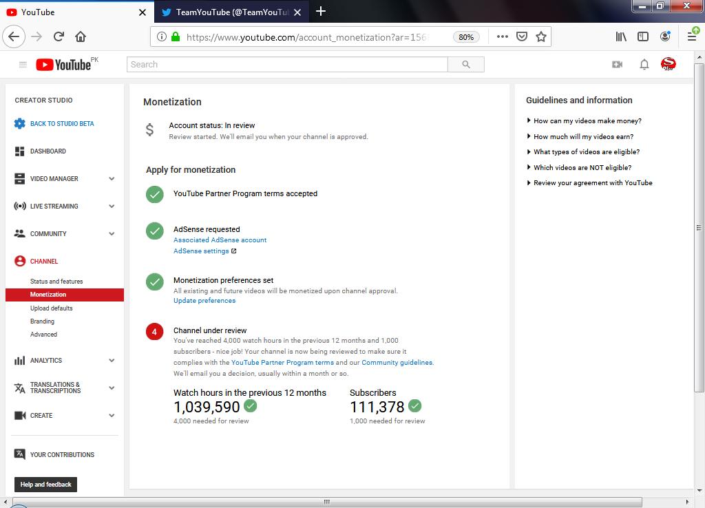Bookmark this page with star icon
705x508 pixels.
click(541, 36)
